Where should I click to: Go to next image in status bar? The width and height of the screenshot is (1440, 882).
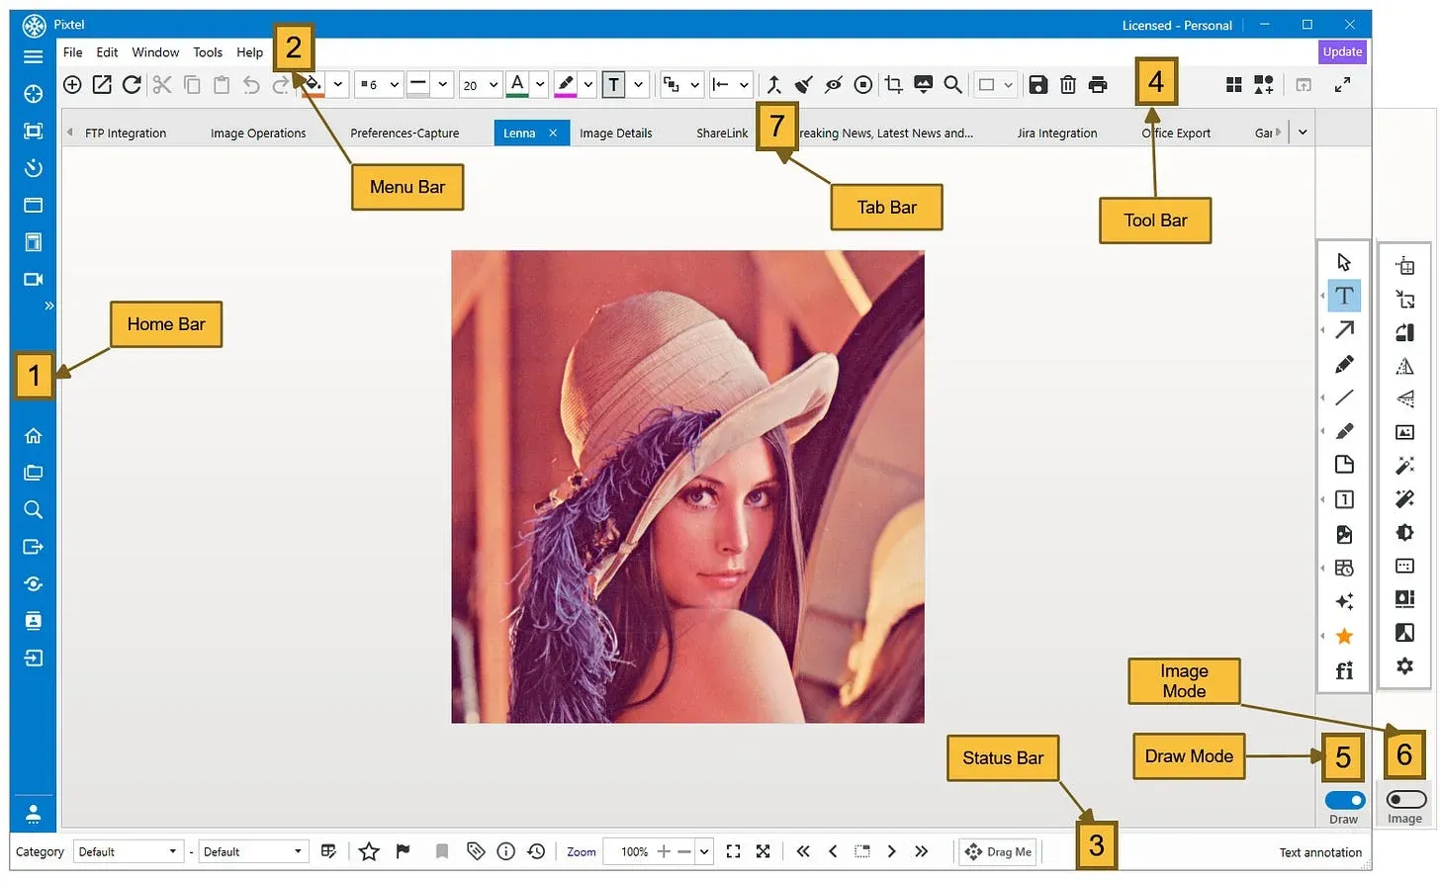click(892, 851)
